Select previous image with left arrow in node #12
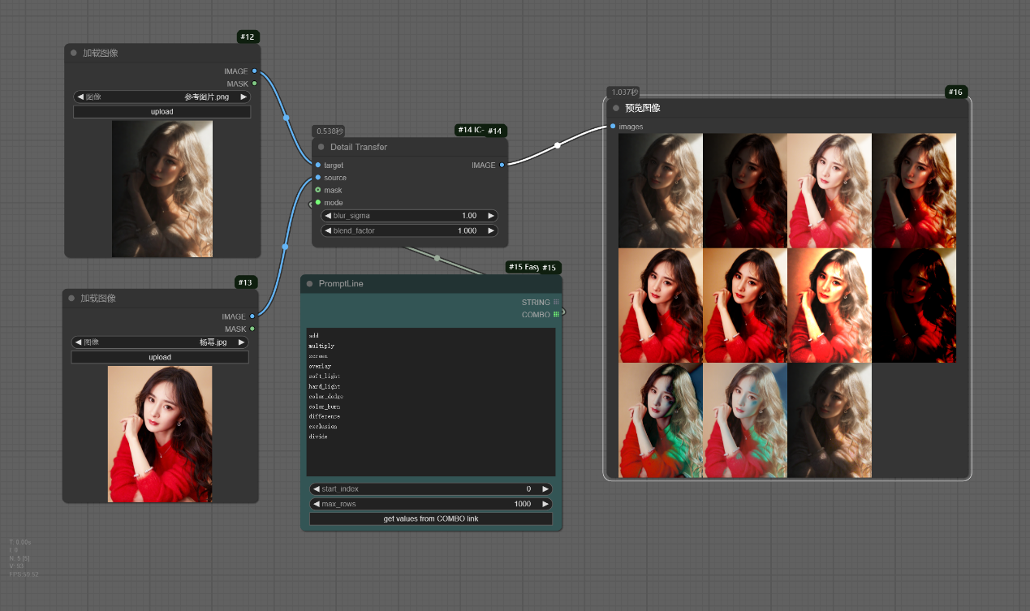Viewport: 1030px width, 611px height. (x=80, y=97)
